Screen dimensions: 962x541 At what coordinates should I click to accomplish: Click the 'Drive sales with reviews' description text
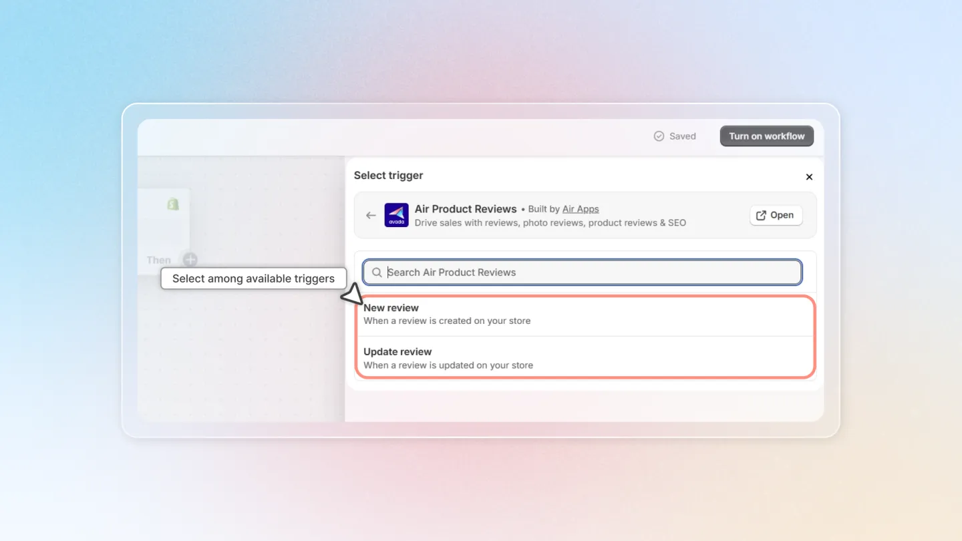click(x=550, y=223)
